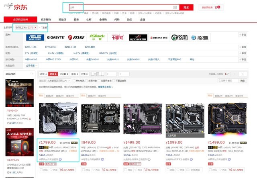Click 销量 sales sort button

tap(53, 74)
